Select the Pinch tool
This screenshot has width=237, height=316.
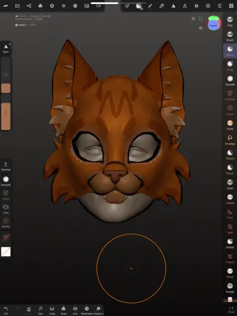[x=230, y=273]
